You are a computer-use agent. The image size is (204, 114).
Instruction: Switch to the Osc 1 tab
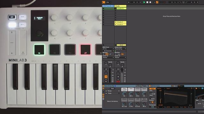pyautogui.click(x=174, y=86)
